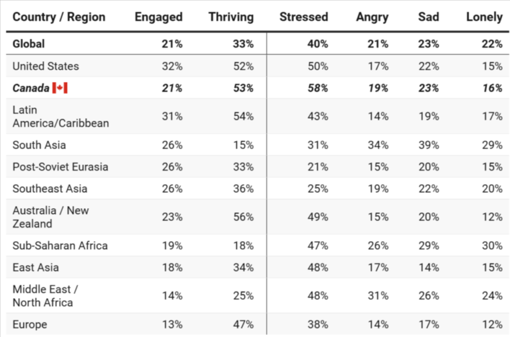Image resolution: width=510 pixels, height=337 pixels.
Task: Select the Lonely column header
Action: pos(484,17)
